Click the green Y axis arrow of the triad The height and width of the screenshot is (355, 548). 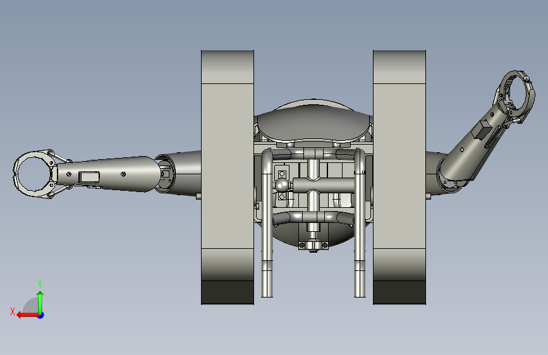tap(40, 303)
